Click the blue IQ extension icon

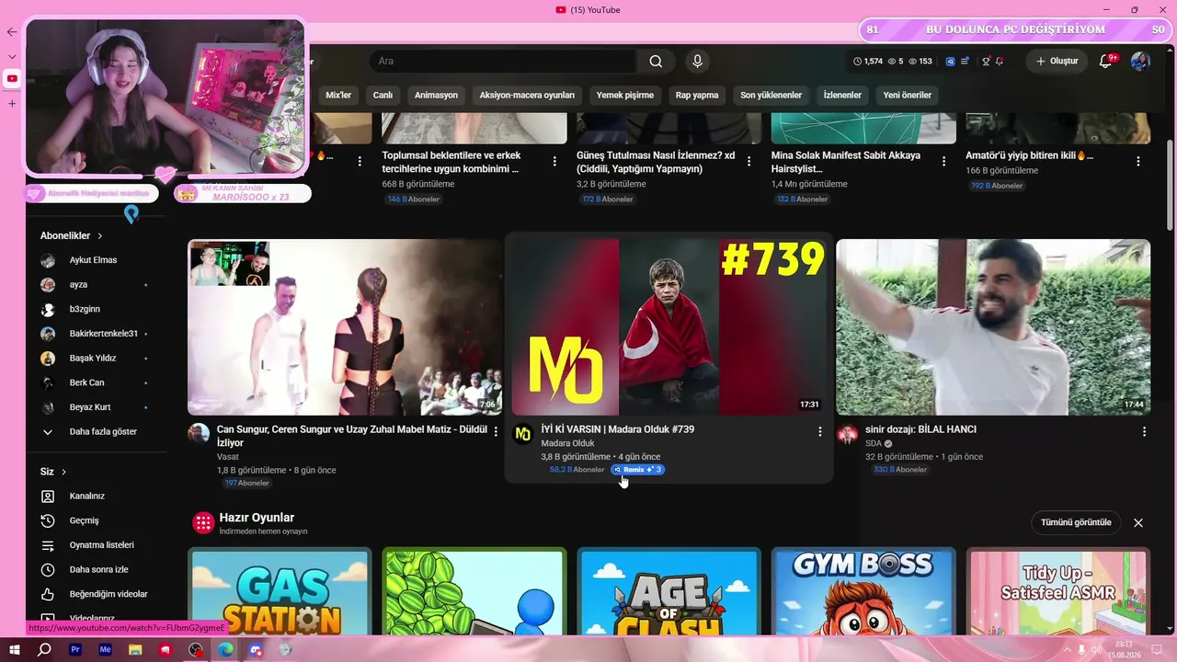coord(950,62)
